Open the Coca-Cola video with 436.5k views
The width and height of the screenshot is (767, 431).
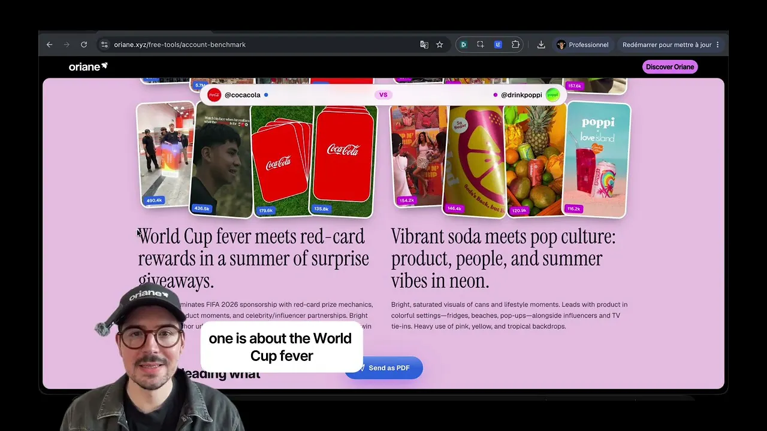[221, 160]
